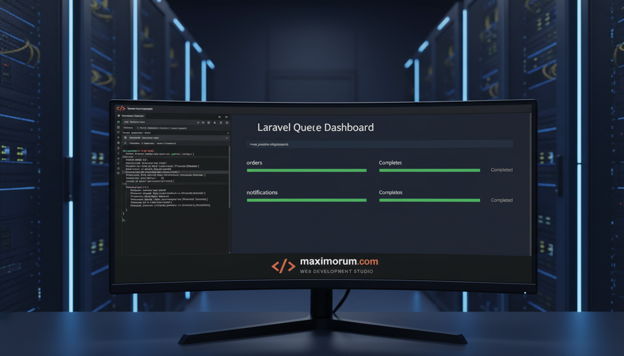Image resolution: width=624 pixels, height=356 pixels.
Task: Click the completion progress bar in the orders row
Action: (x=429, y=171)
